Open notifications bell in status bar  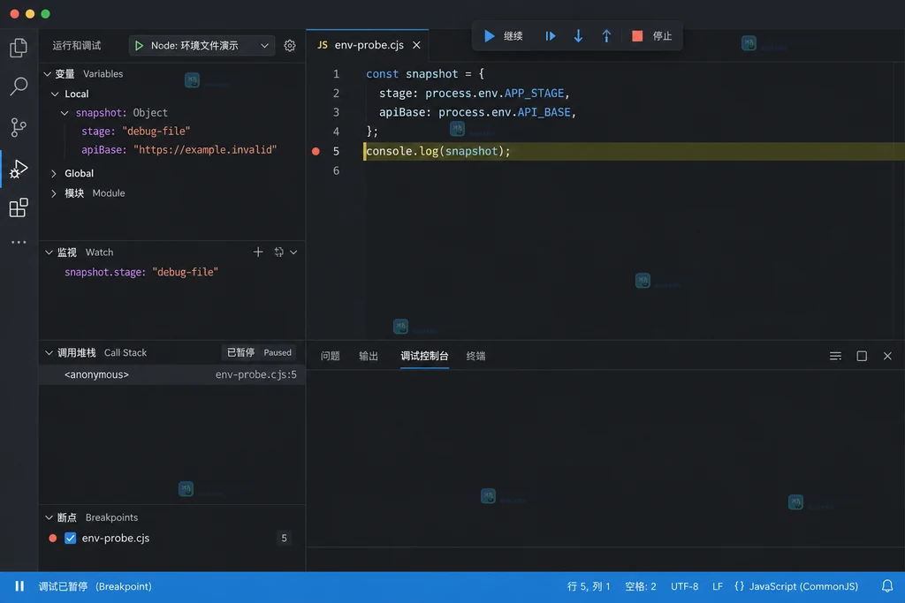(887, 586)
